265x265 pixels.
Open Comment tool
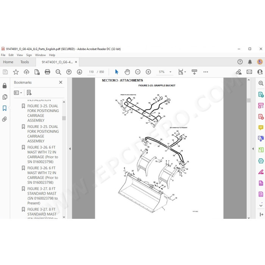261,128
